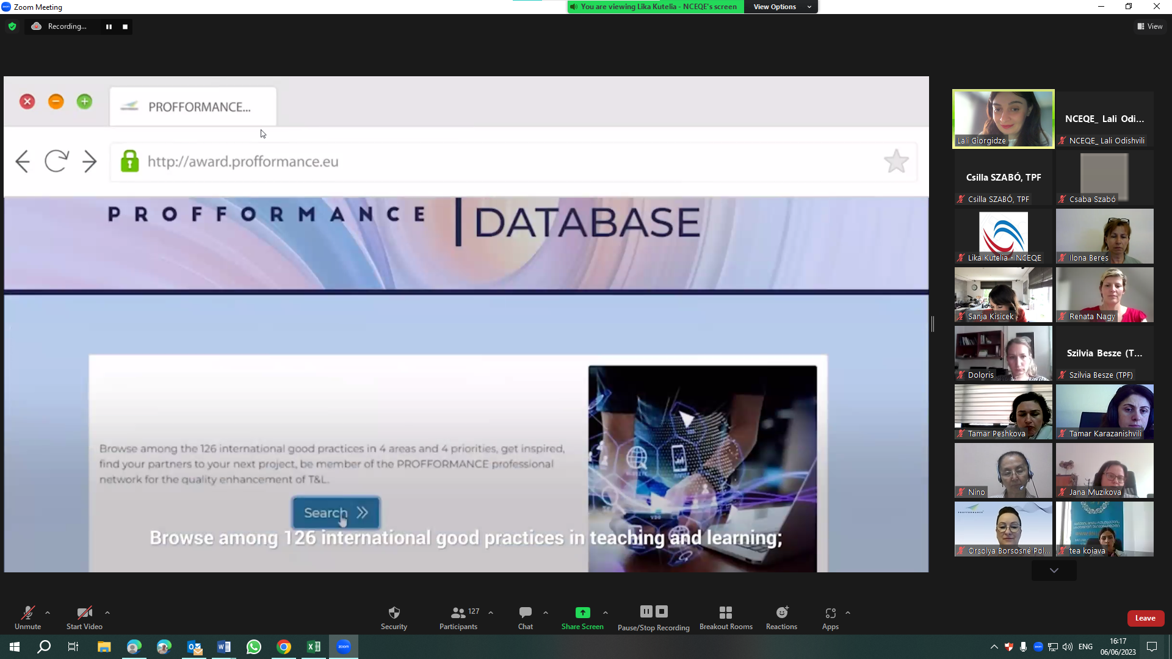Image resolution: width=1172 pixels, height=659 pixels.
Task: Pause the recording in the top-left indicator
Action: (109, 26)
